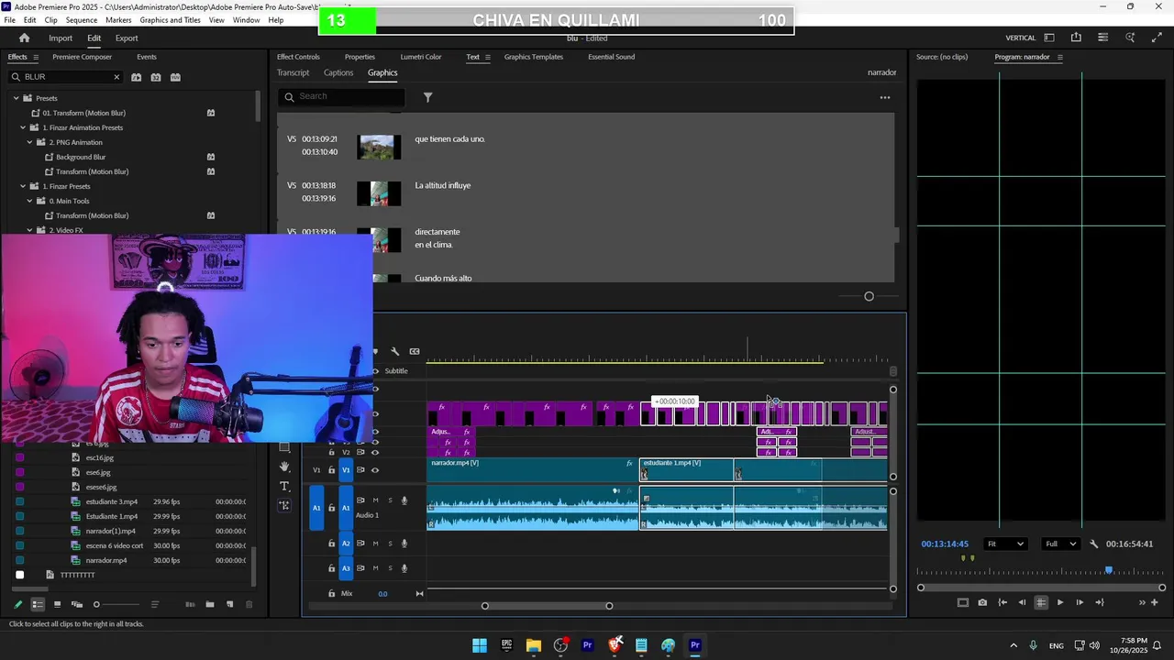Mute audio track A2

(375, 544)
